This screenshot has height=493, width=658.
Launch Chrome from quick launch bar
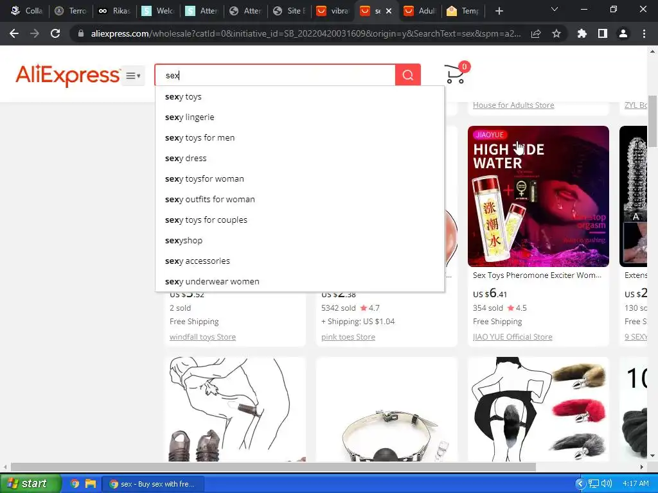(x=75, y=484)
